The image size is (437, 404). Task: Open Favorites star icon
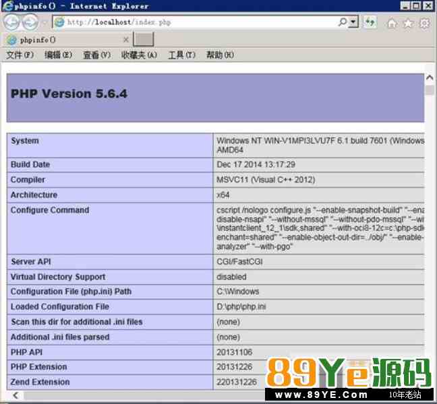408,24
